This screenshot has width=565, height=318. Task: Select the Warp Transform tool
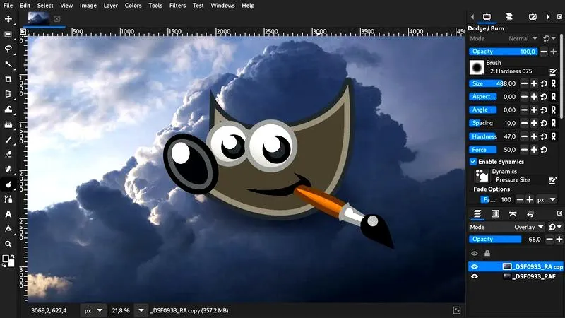click(x=8, y=110)
